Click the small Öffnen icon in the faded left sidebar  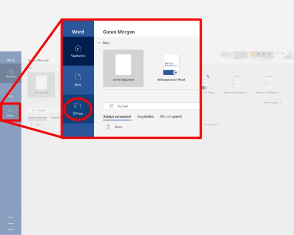pos(11,111)
